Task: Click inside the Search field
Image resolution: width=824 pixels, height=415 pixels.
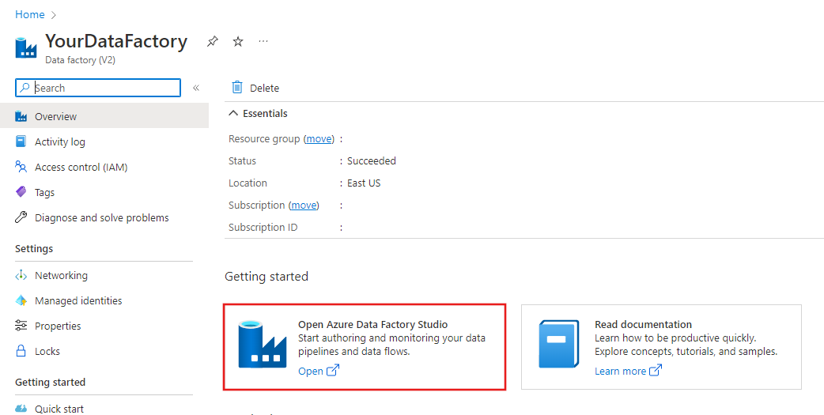Action: (103, 88)
